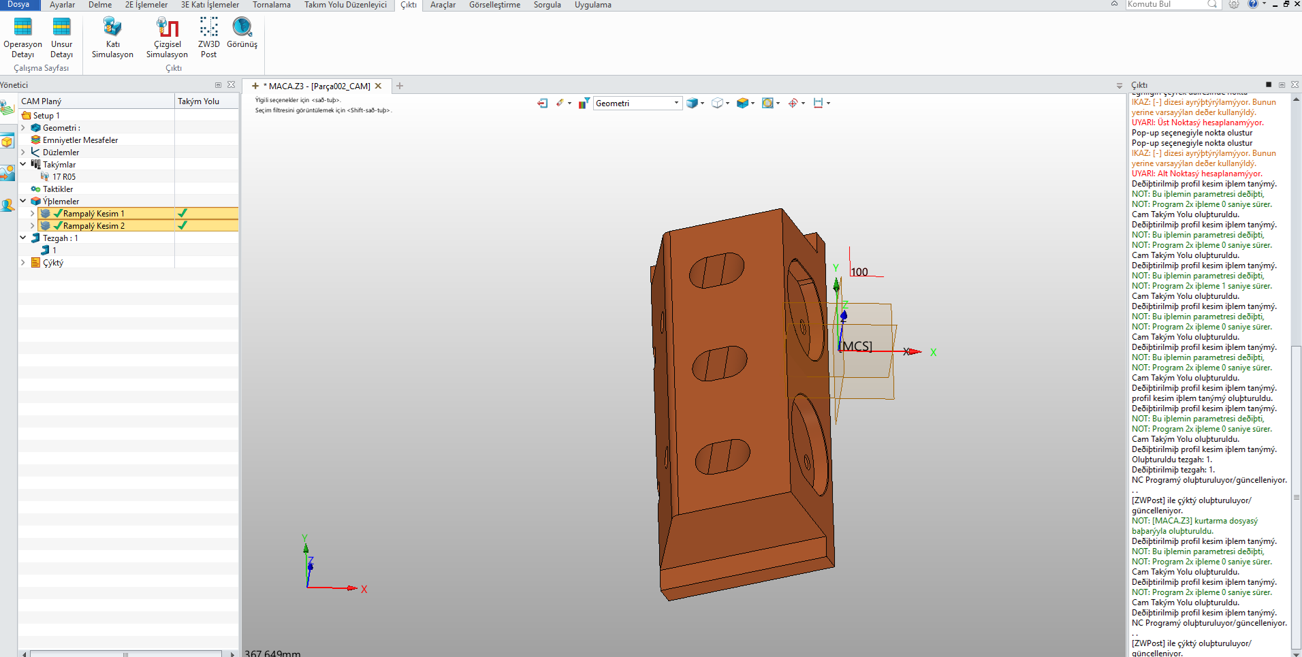Switch to the Sorgula tab
The height and width of the screenshot is (657, 1302).
547,5
